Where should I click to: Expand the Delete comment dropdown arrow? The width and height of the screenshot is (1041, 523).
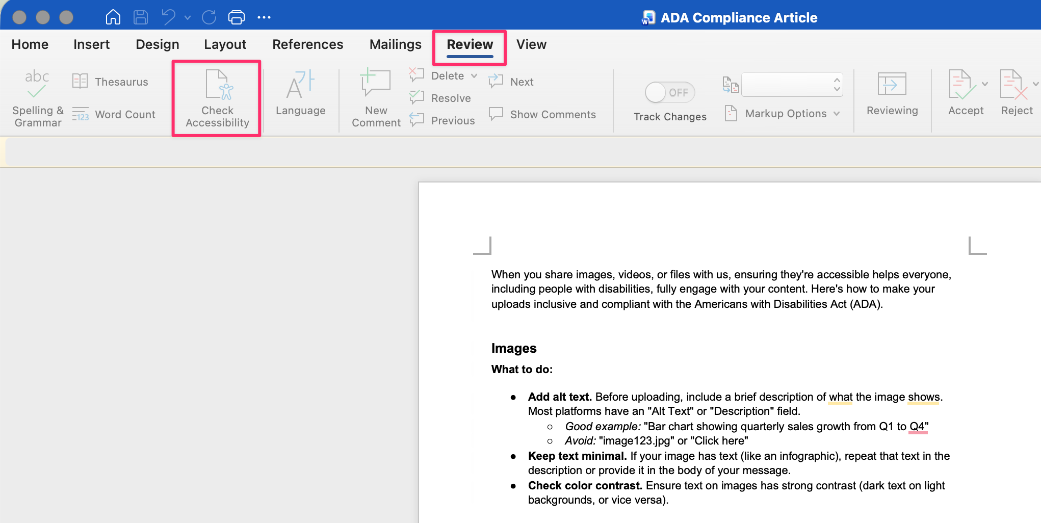(474, 76)
